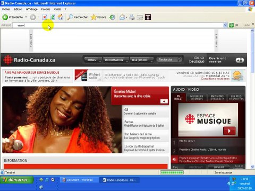Expand the ZONES navigation dropdown
The height and width of the screenshot is (191, 255).
[x=93, y=60]
